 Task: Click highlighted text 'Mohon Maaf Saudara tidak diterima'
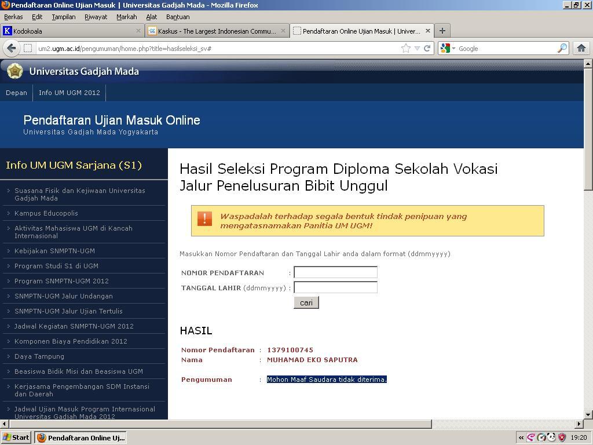(327, 380)
